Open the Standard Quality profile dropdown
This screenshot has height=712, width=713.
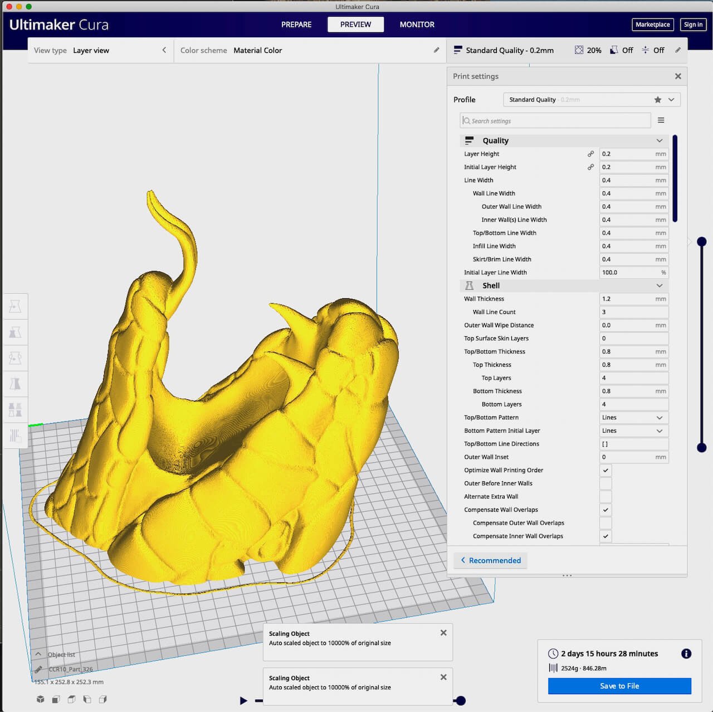pos(670,99)
